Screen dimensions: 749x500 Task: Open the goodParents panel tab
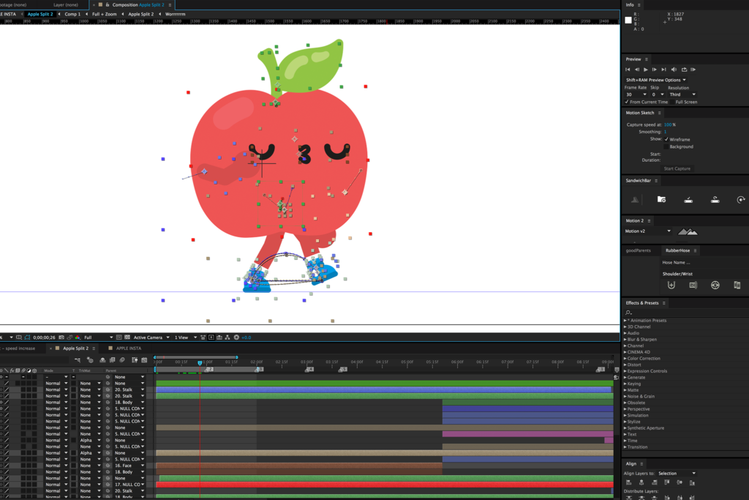639,250
